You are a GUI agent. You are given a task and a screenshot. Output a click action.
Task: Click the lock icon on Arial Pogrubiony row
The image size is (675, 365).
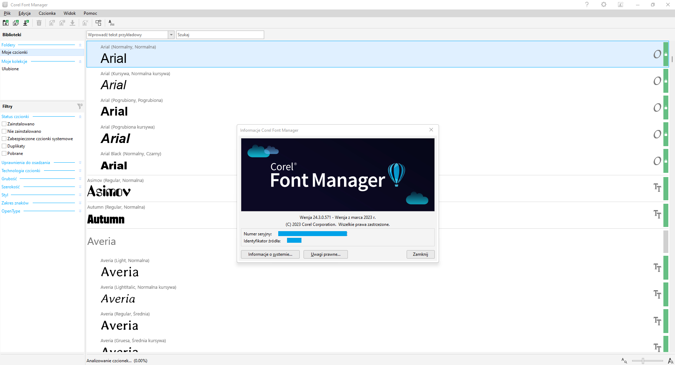tap(666, 107)
